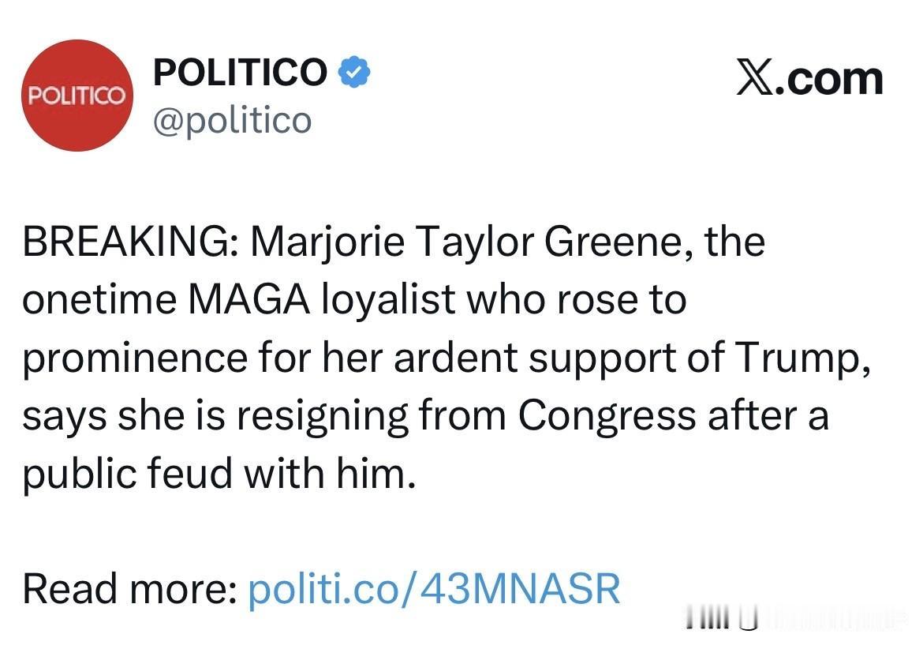Click the red POLITICO profile avatar
Image resolution: width=923 pixels, height=649 pixels.
(x=76, y=96)
